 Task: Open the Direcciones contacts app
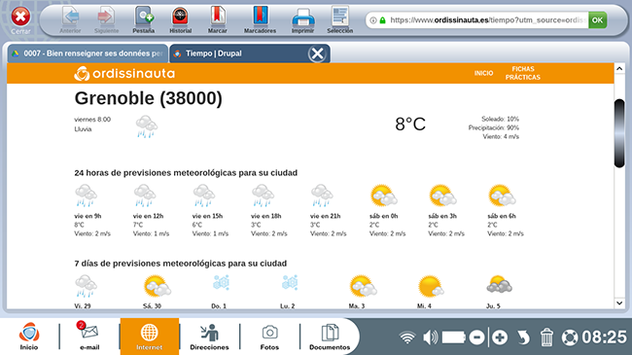[x=210, y=337]
